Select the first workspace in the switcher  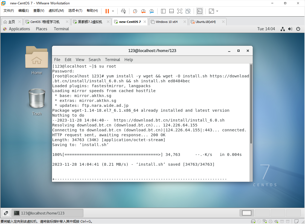(x=247, y=213)
